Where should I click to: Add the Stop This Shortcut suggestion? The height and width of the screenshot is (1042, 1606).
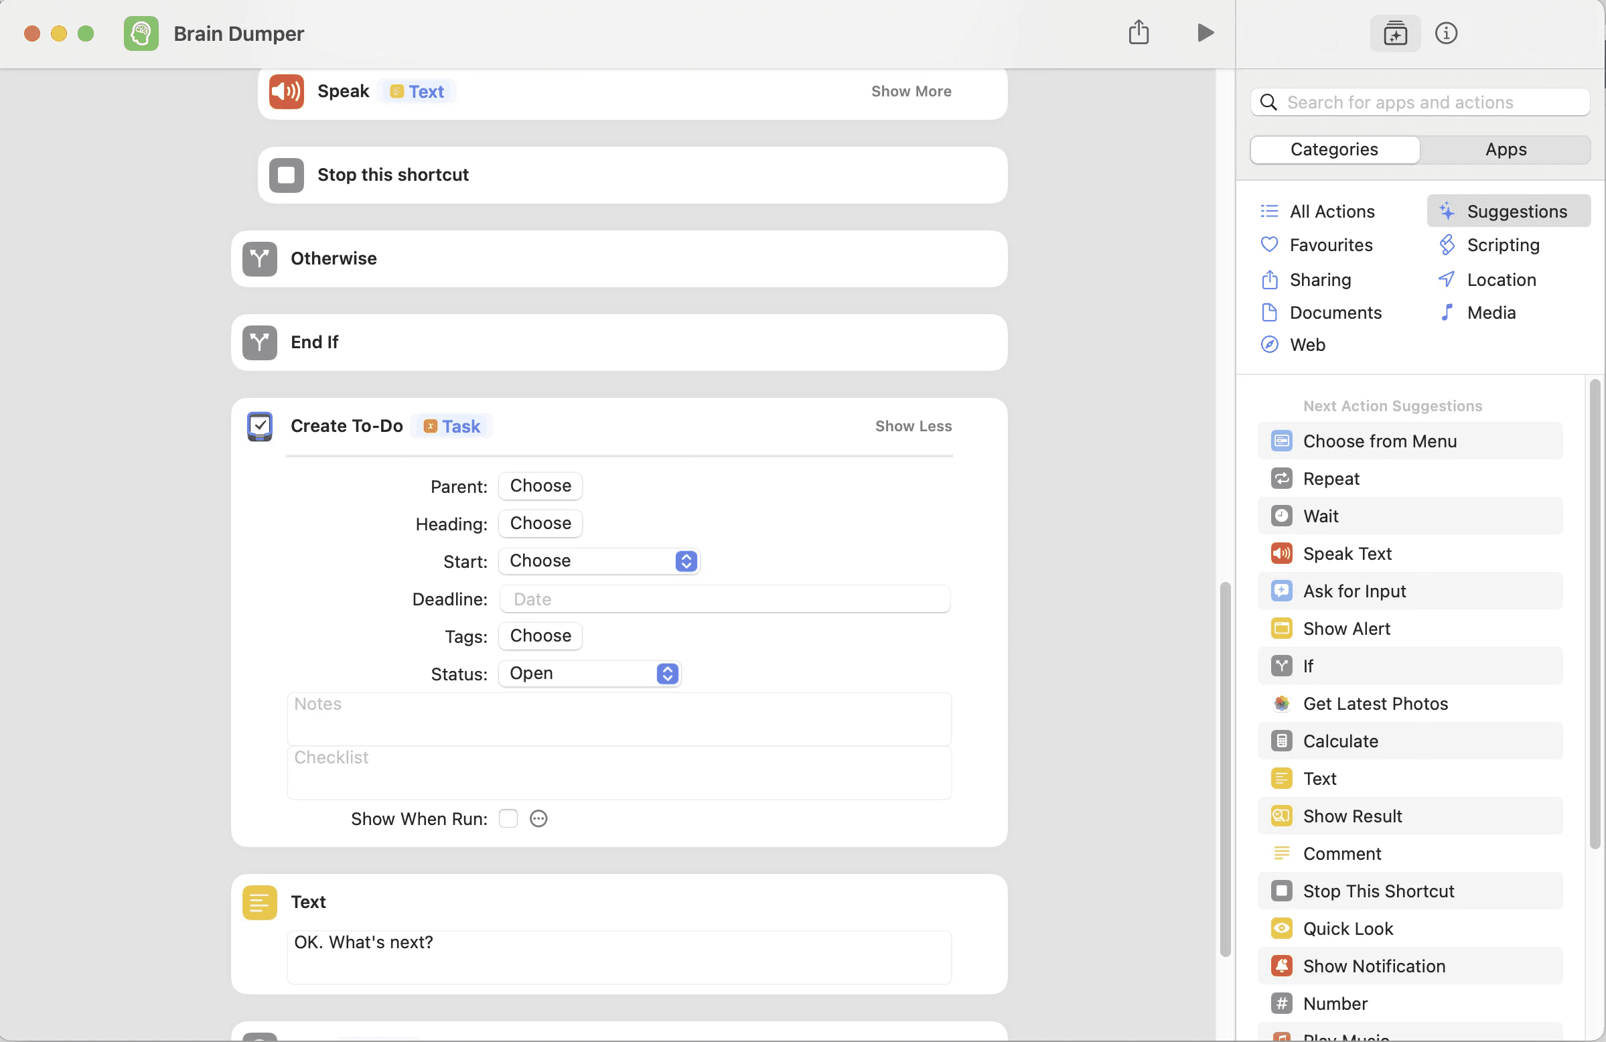(1410, 891)
